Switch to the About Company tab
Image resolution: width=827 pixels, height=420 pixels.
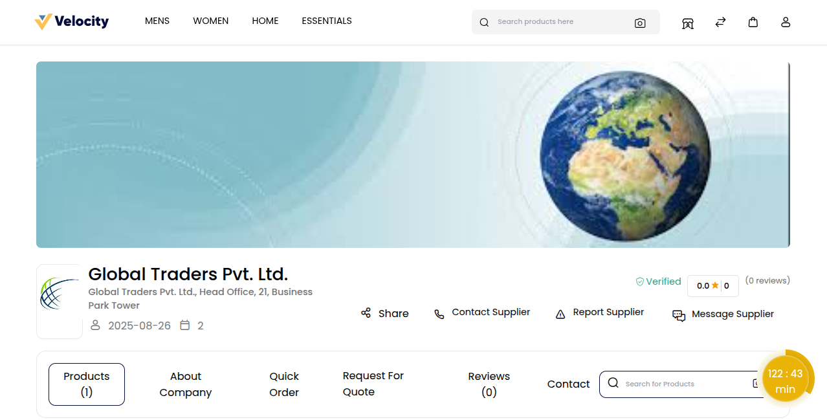click(185, 384)
